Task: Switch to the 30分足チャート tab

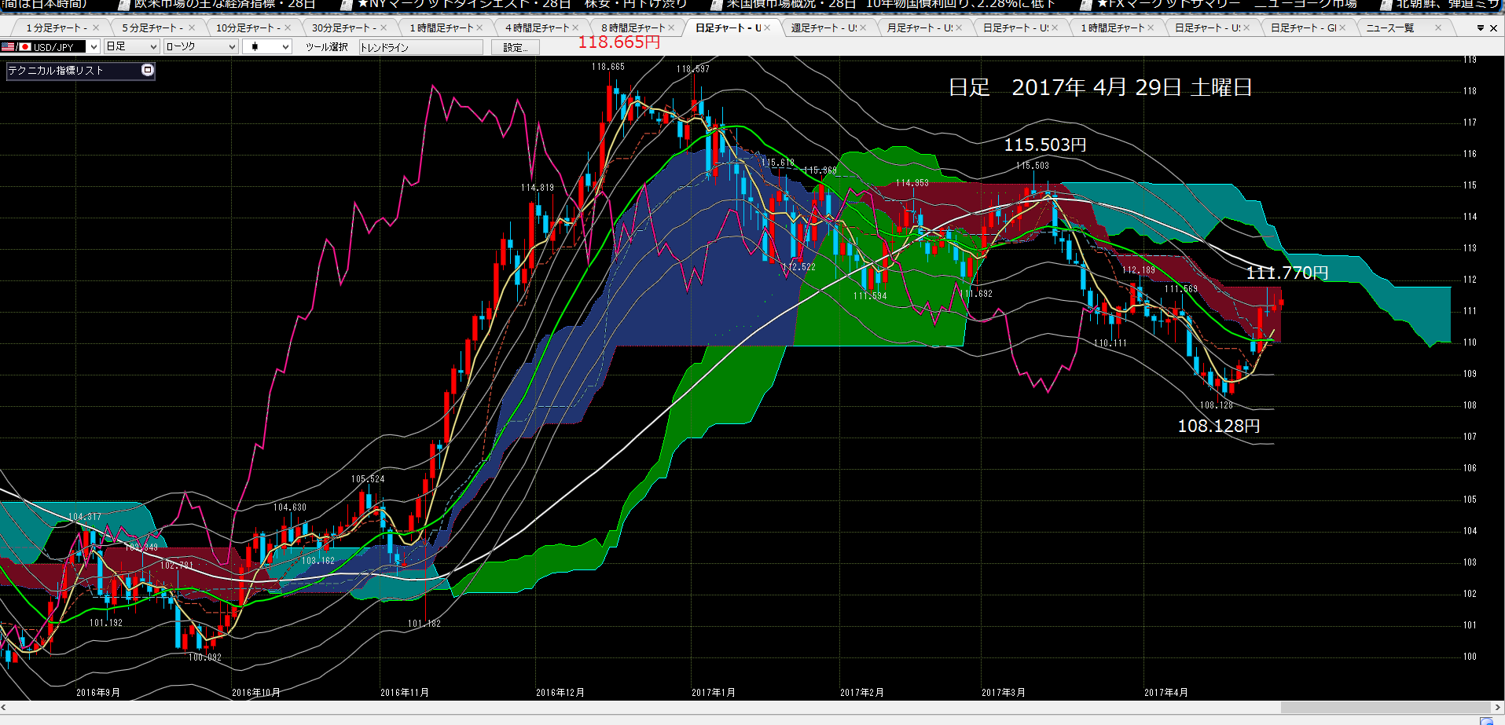Action: coord(344,28)
